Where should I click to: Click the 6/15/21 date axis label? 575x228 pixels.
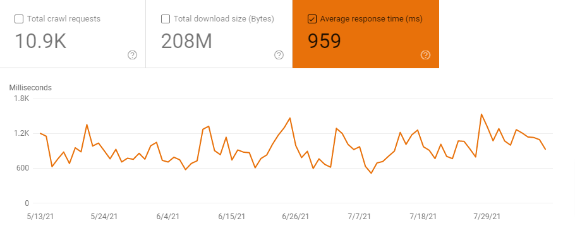click(232, 217)
